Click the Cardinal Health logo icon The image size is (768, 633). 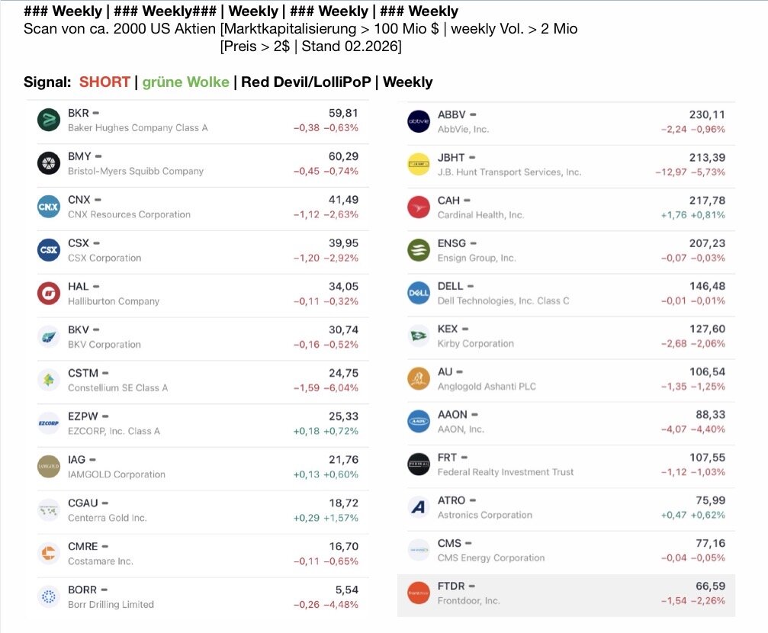419,207
